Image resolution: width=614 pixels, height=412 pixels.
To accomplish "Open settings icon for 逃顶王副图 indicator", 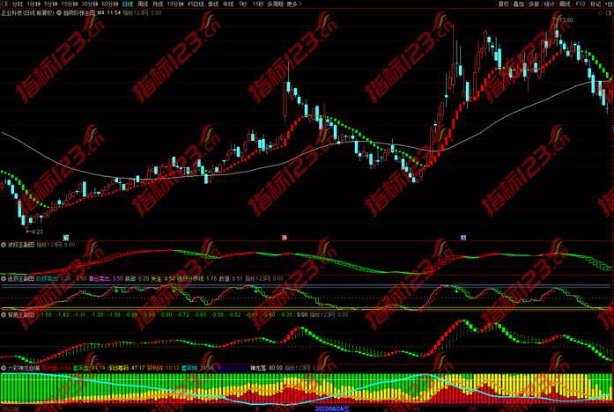I will [4, 278].
